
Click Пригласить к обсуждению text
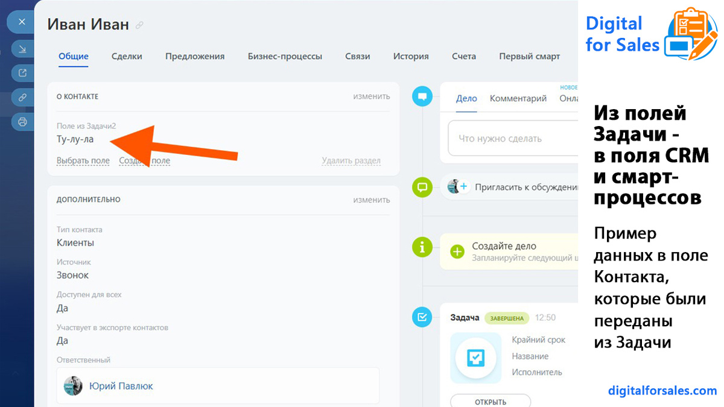click(527, 187)
